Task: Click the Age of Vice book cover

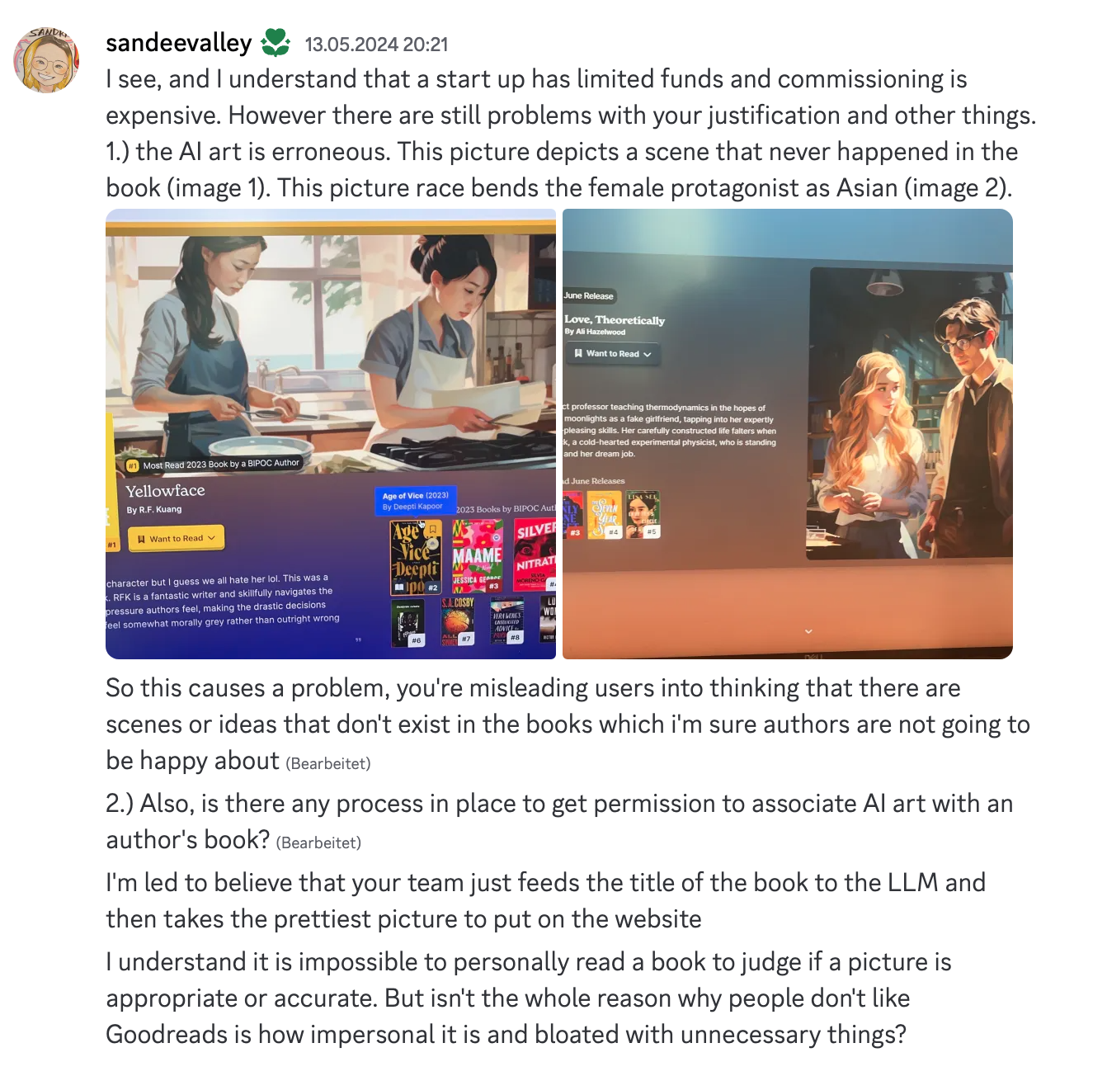Action: tap(416, 557)
